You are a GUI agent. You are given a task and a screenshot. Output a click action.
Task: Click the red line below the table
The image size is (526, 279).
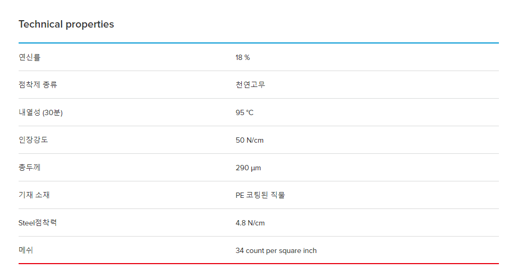click(x=259, y=264)
